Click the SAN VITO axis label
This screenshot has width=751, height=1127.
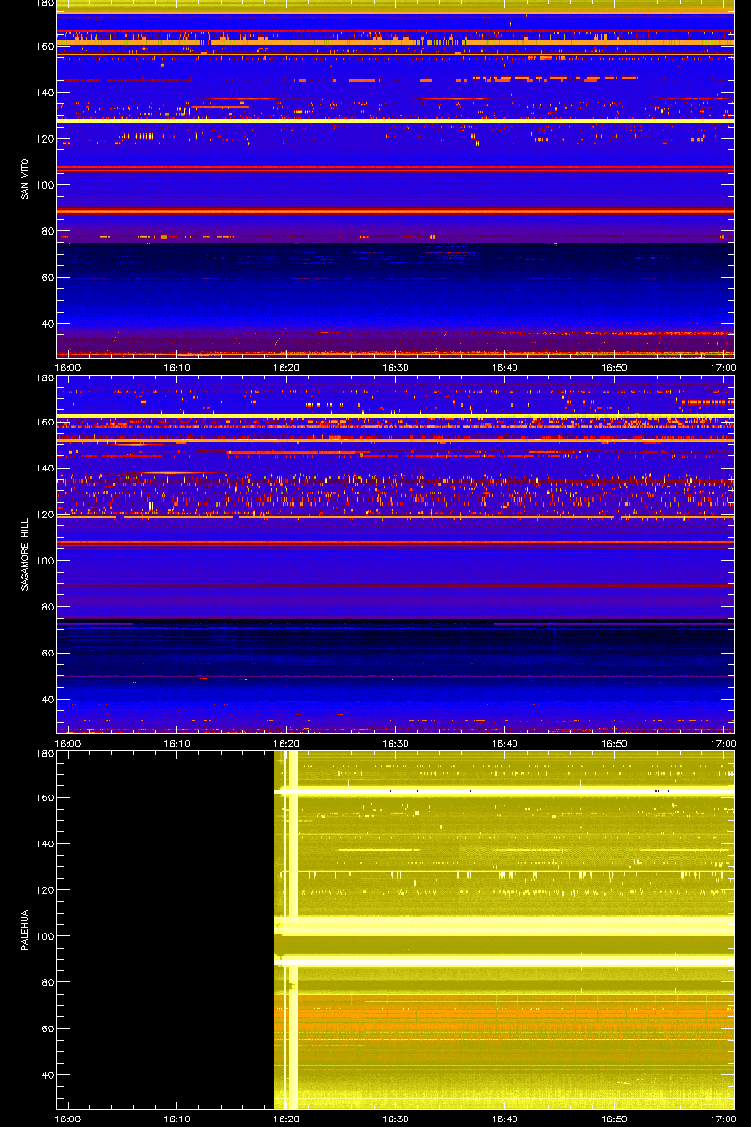coord(24,178)
